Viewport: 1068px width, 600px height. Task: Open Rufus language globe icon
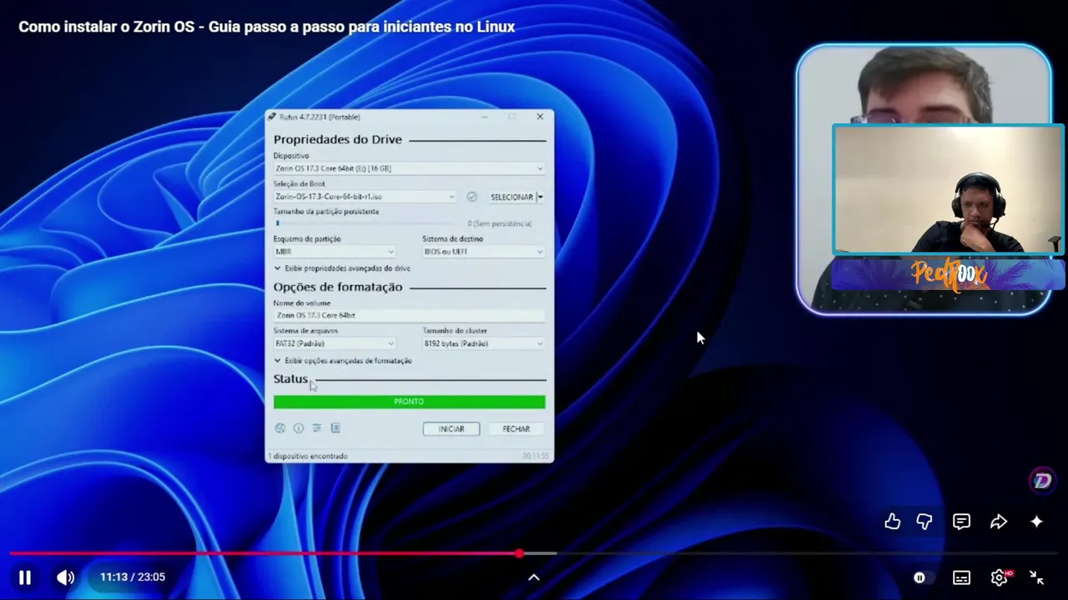(280, 428)
